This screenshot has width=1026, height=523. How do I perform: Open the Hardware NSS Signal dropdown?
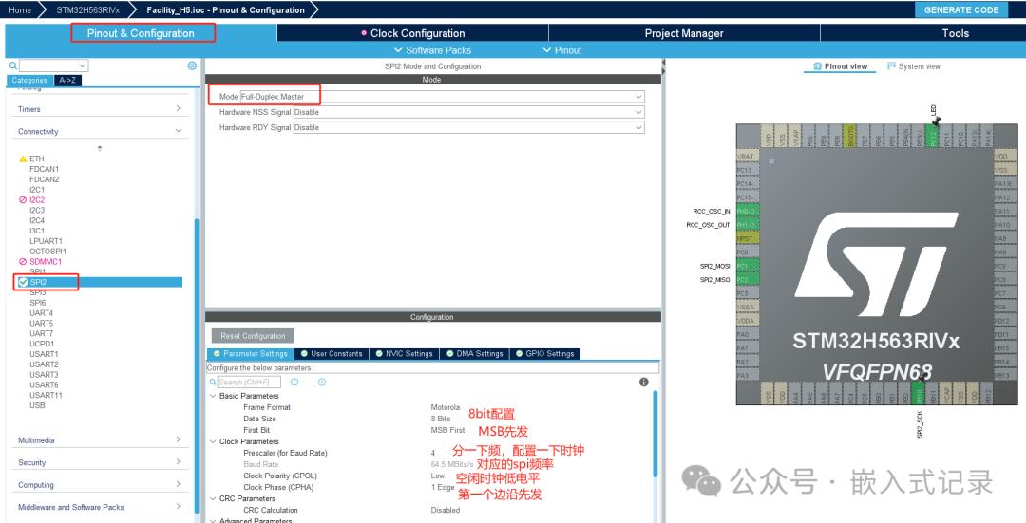coord(468,112)
